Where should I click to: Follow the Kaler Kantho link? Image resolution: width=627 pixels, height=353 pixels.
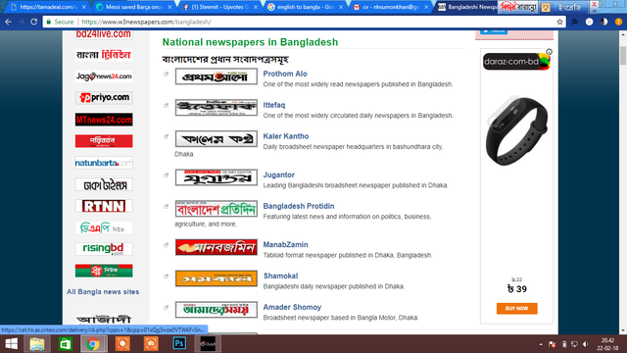click(x=286, y=136)
